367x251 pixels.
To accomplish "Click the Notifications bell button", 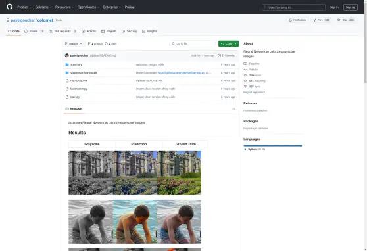I will coord(297,20).
